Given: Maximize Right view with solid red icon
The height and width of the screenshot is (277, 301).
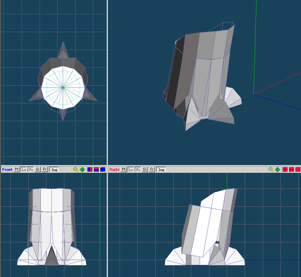Looking at the screenshot, I should (298, 169).
